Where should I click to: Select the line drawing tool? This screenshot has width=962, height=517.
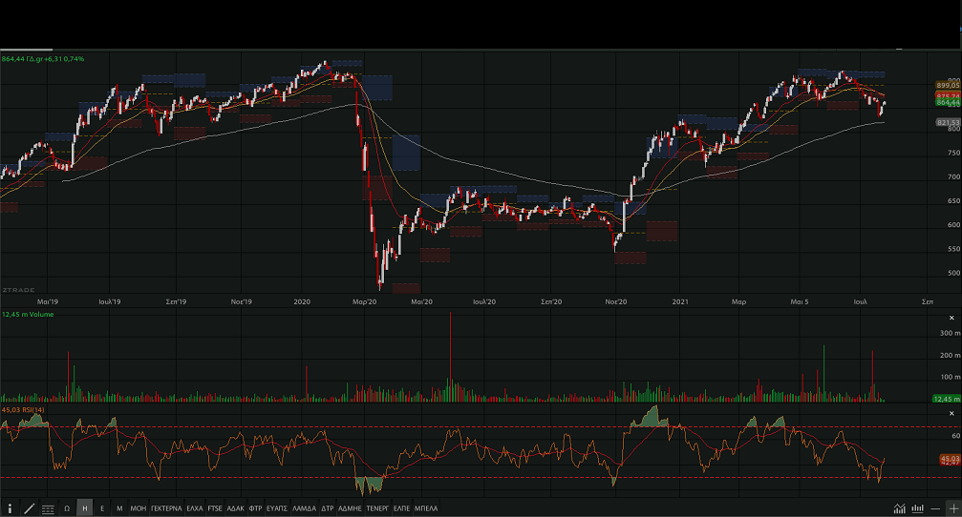[29, 508]
